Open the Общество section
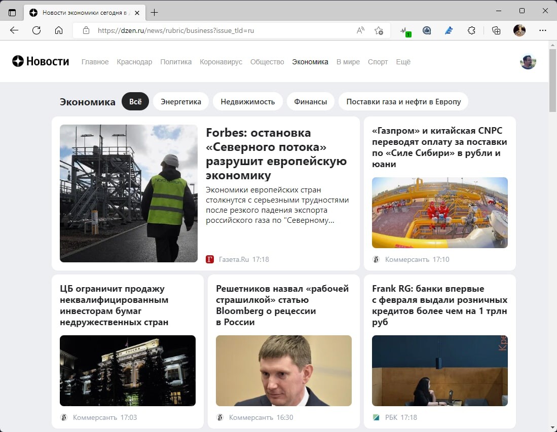557x432 pixels. click(267, 62)
